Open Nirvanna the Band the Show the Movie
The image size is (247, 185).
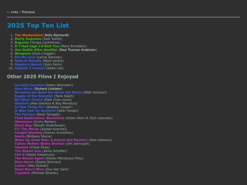click(x=48, y=92)
